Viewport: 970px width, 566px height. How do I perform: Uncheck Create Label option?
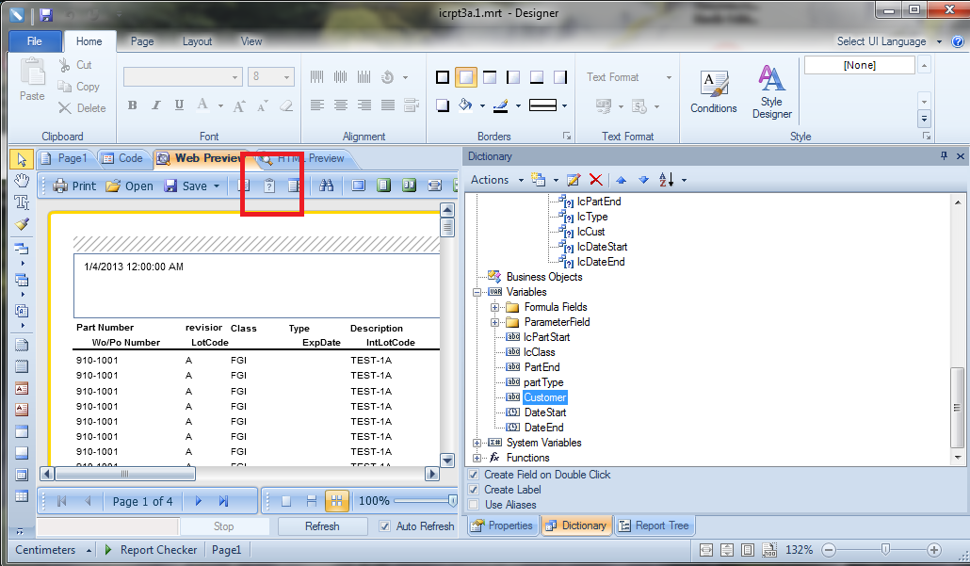474,490
